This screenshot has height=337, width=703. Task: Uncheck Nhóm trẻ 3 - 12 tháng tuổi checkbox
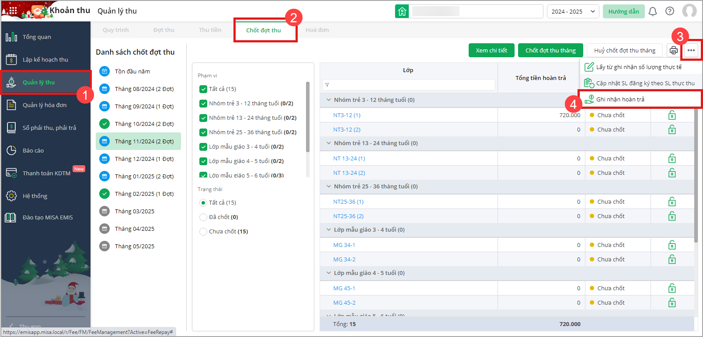[x=203, y=104]
